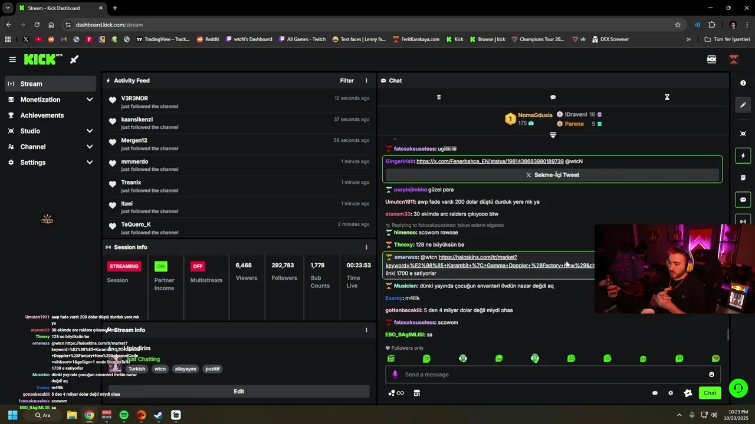The width and height of the screenshot is (755, 424).
Task: Open the Activity Feed Filter
Action: tap(347, 81)
